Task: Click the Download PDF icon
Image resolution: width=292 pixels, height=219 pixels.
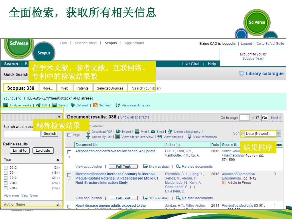Action: pos(88,132)
